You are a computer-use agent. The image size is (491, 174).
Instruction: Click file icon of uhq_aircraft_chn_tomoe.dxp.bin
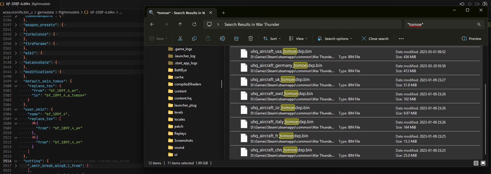click(244, 152)
